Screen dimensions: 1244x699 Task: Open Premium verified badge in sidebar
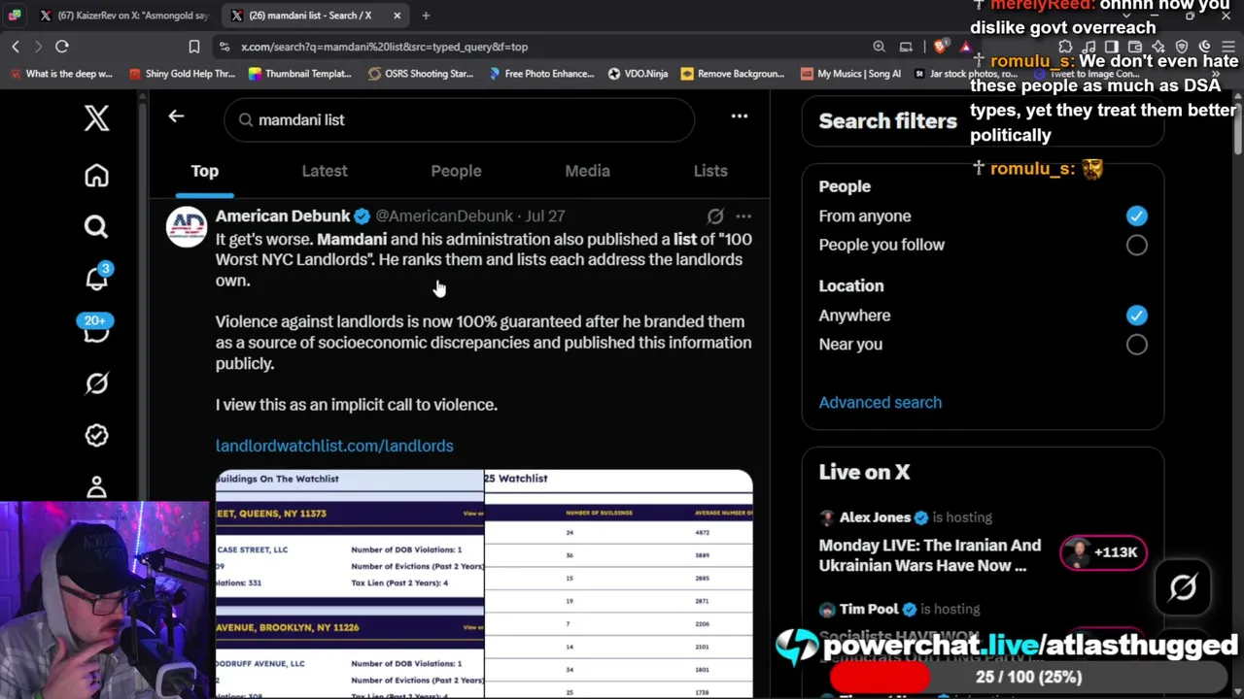pos(96,436)
